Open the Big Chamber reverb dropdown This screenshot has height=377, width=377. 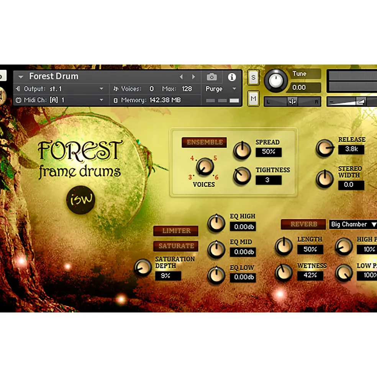click(353, 224)
